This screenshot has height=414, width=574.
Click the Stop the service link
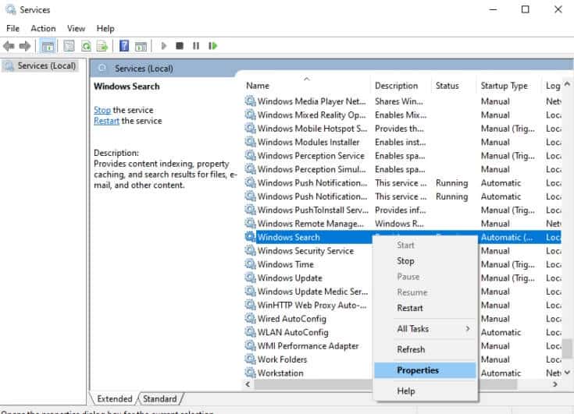102,110
